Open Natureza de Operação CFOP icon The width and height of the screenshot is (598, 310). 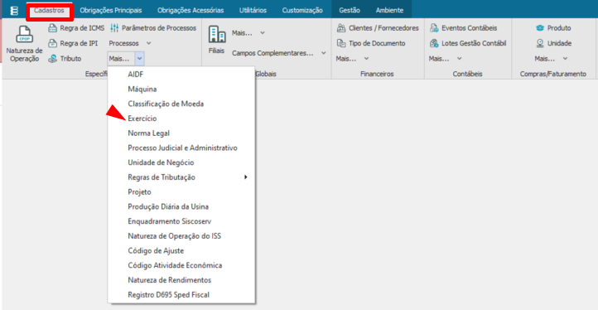coord(24,35)
